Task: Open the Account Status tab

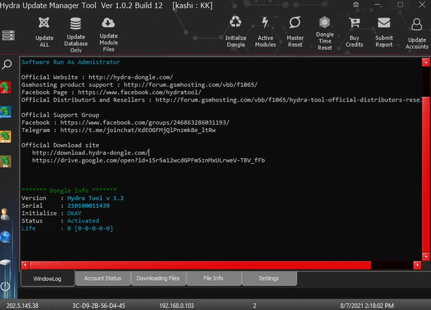Action: (x=102, y=278)
